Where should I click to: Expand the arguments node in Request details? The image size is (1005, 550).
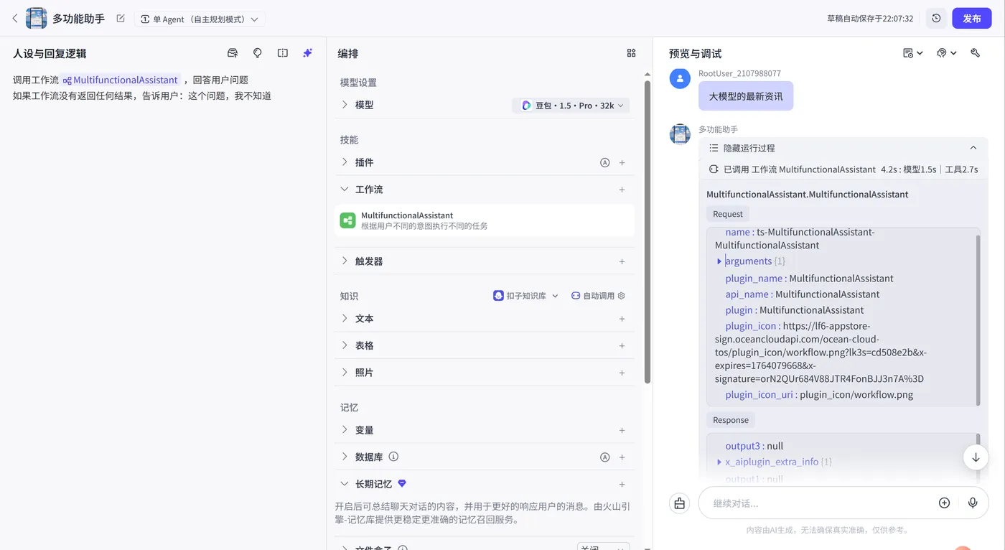[719, 261]
